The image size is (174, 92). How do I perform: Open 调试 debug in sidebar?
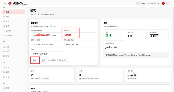[x=13, y=72]
